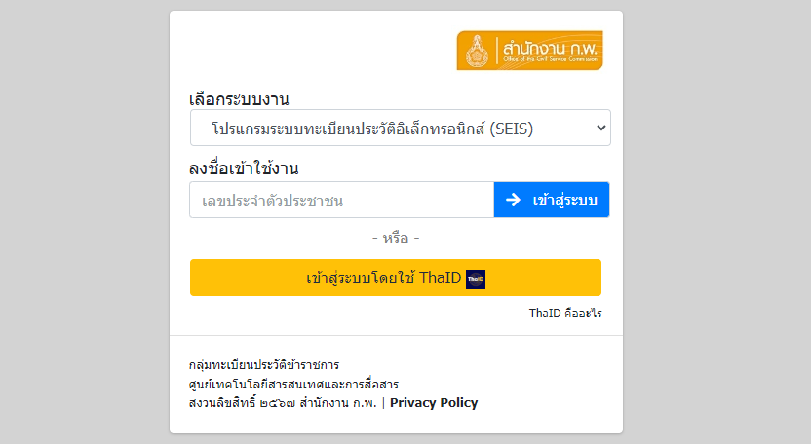Sign in using the yellow ThaID button
The height and width of the screenshot is (444, 811).
tap(396, 277)
